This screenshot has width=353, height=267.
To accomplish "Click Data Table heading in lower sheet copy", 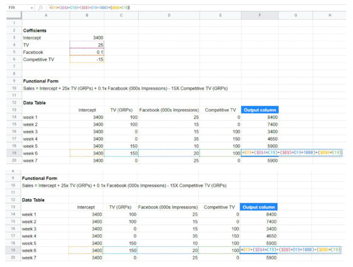I will coord(33,200).
